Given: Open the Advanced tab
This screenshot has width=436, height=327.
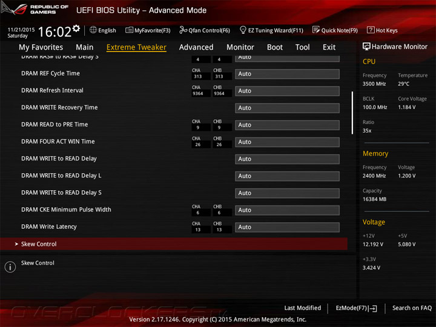Looking at the screenshot, I should 196,47.
